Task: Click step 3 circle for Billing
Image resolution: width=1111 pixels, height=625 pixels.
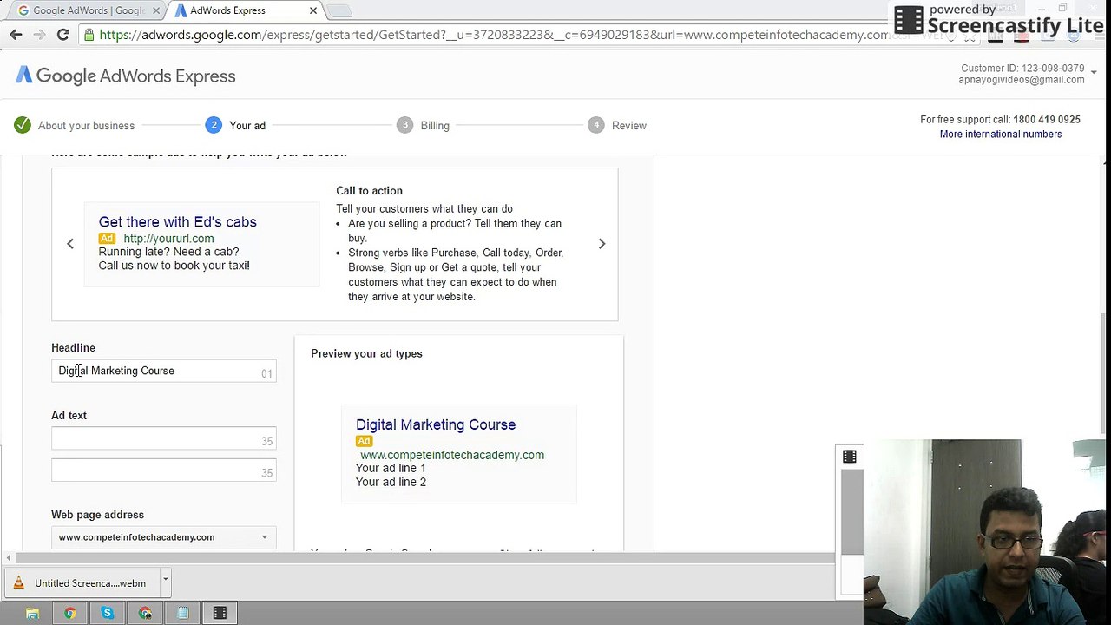Action: 404,125
